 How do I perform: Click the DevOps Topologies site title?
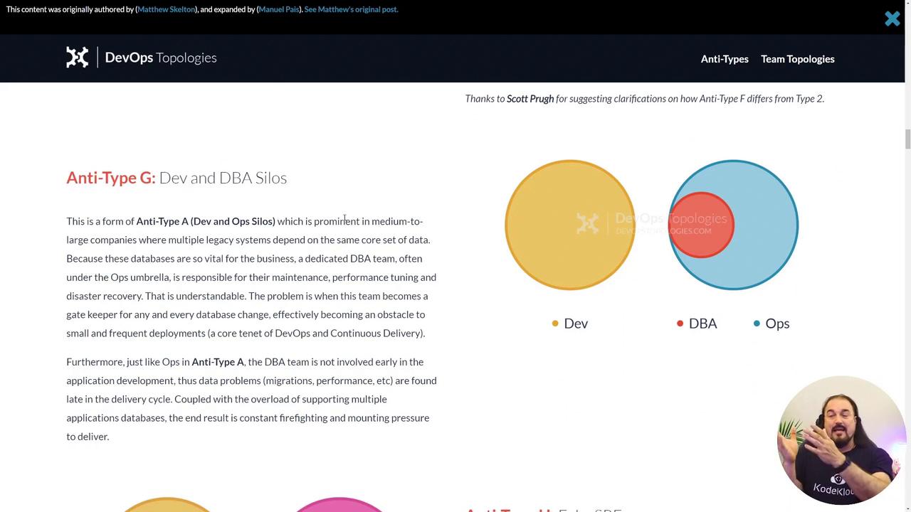pos(161,58)
